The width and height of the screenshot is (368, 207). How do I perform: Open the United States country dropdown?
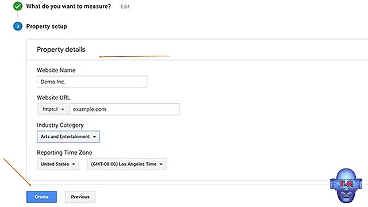pos(57,164)
